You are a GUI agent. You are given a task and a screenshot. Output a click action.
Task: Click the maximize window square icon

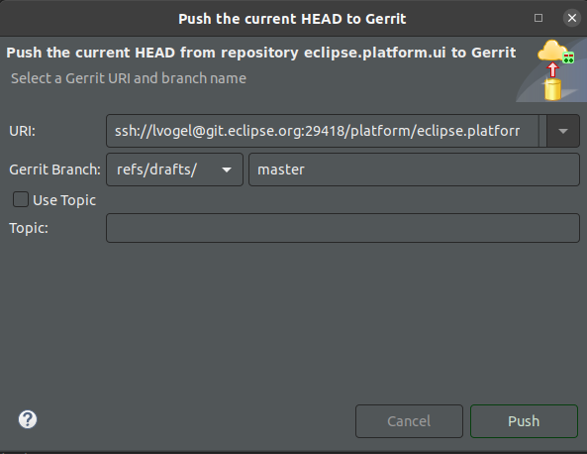click(538, 18)
